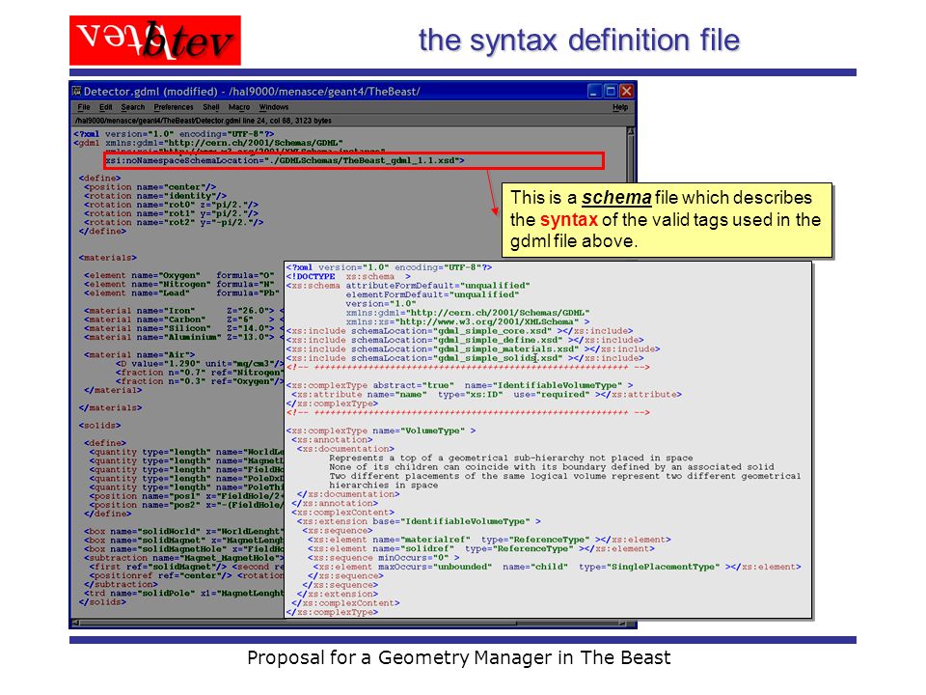Screen dimensions: 926x695
Task: Open the Shell menu
Action: pos(211,107)
